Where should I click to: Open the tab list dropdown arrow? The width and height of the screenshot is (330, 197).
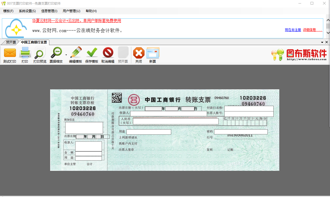(x=322, y=42)
